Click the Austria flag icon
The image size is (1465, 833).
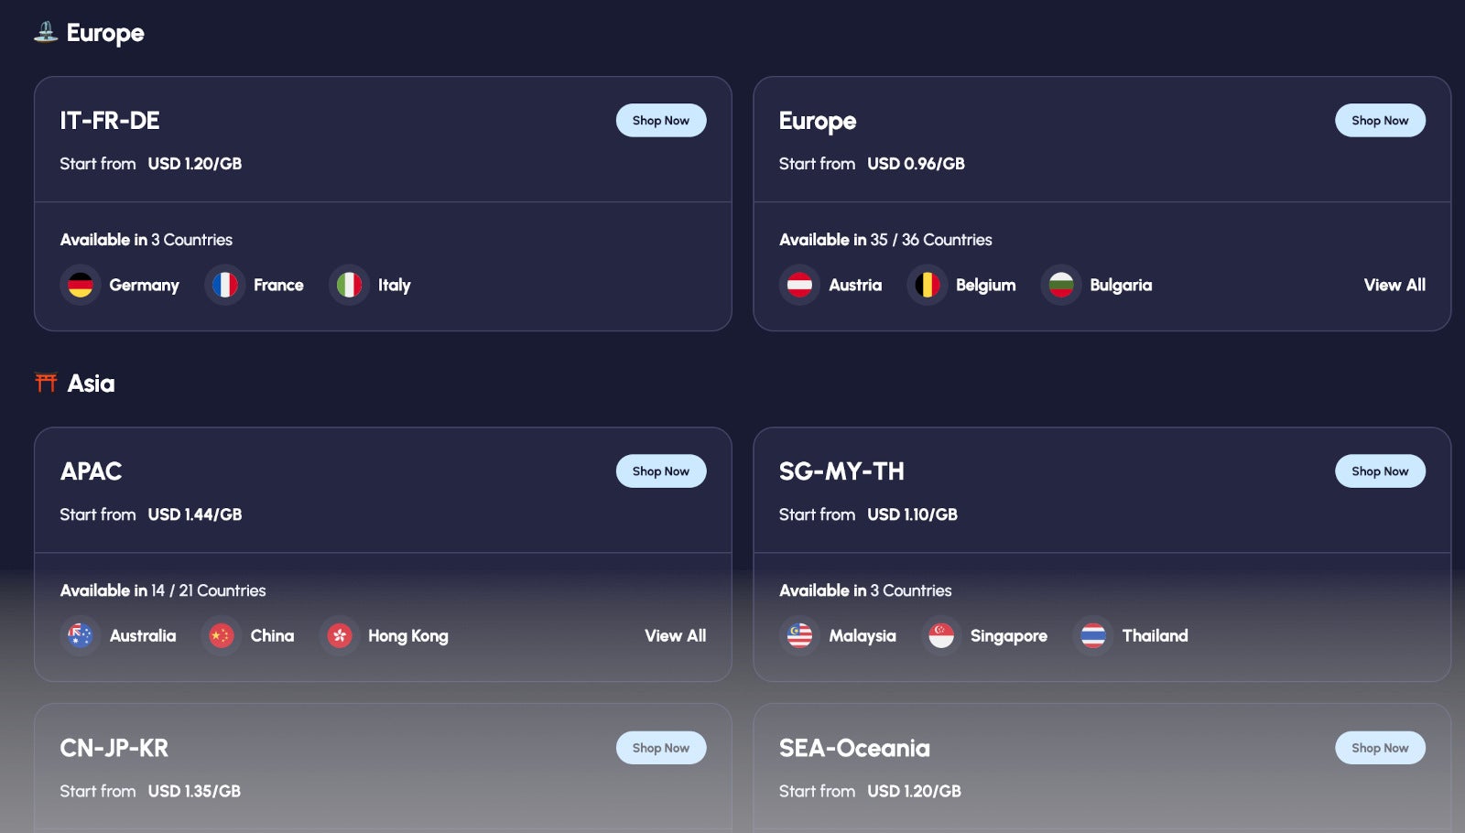coord(799,285)
